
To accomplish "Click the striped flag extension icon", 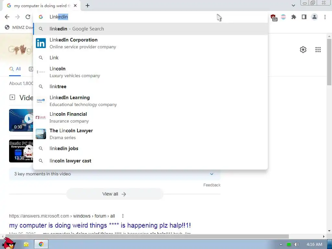I will tap(283, 17).
